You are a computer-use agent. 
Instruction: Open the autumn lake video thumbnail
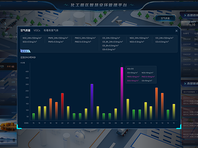(x=8, y=125)
